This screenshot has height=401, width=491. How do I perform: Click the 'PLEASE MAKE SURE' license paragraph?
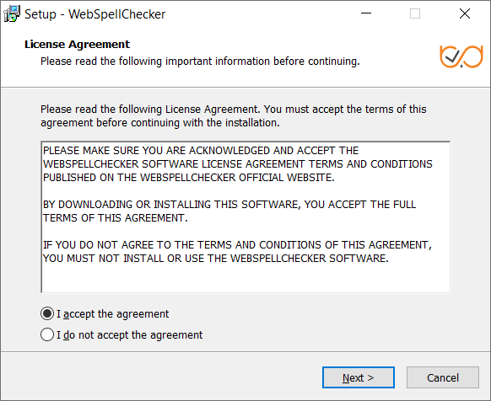(x=238, y=164)
